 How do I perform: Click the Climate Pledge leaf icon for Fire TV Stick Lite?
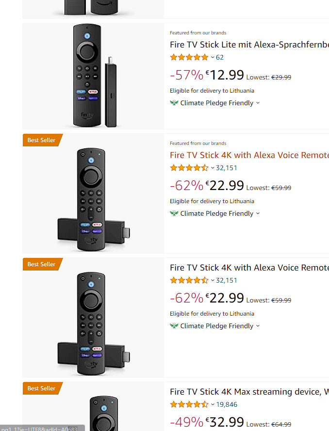click(174, 103)
